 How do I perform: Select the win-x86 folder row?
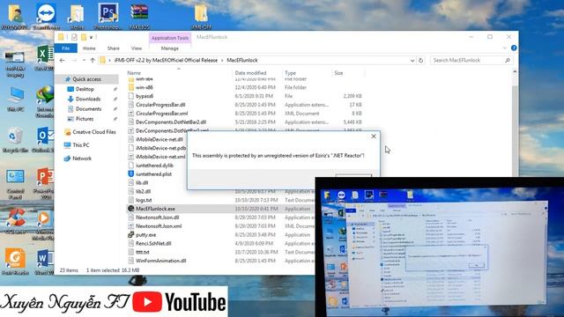(145, 87)
